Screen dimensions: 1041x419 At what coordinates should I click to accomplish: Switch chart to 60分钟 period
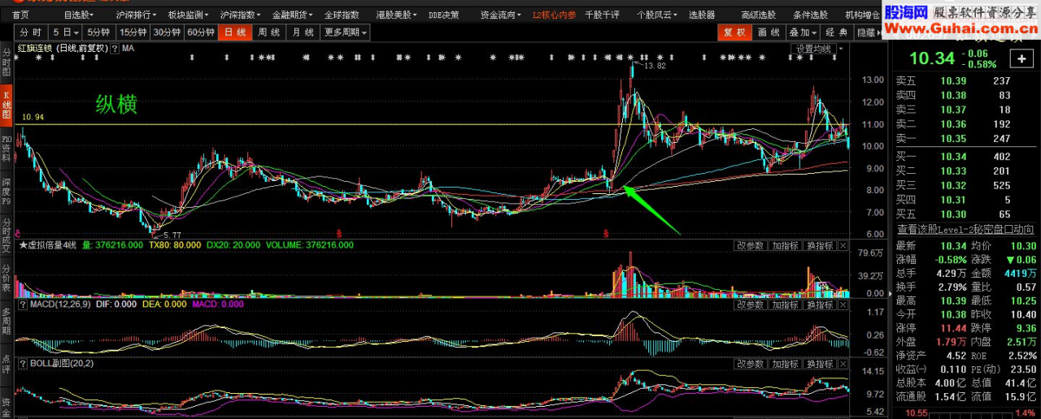(200, 32)
